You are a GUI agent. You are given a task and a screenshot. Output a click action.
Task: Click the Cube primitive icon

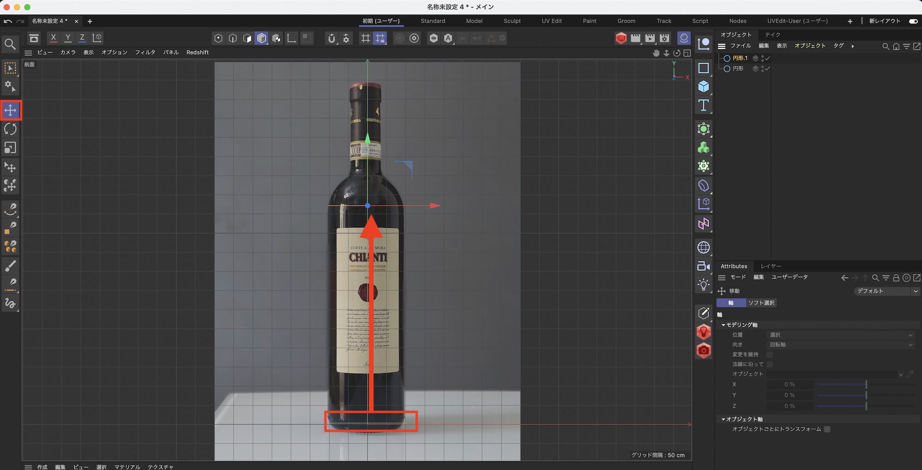[x=703, y=87]
